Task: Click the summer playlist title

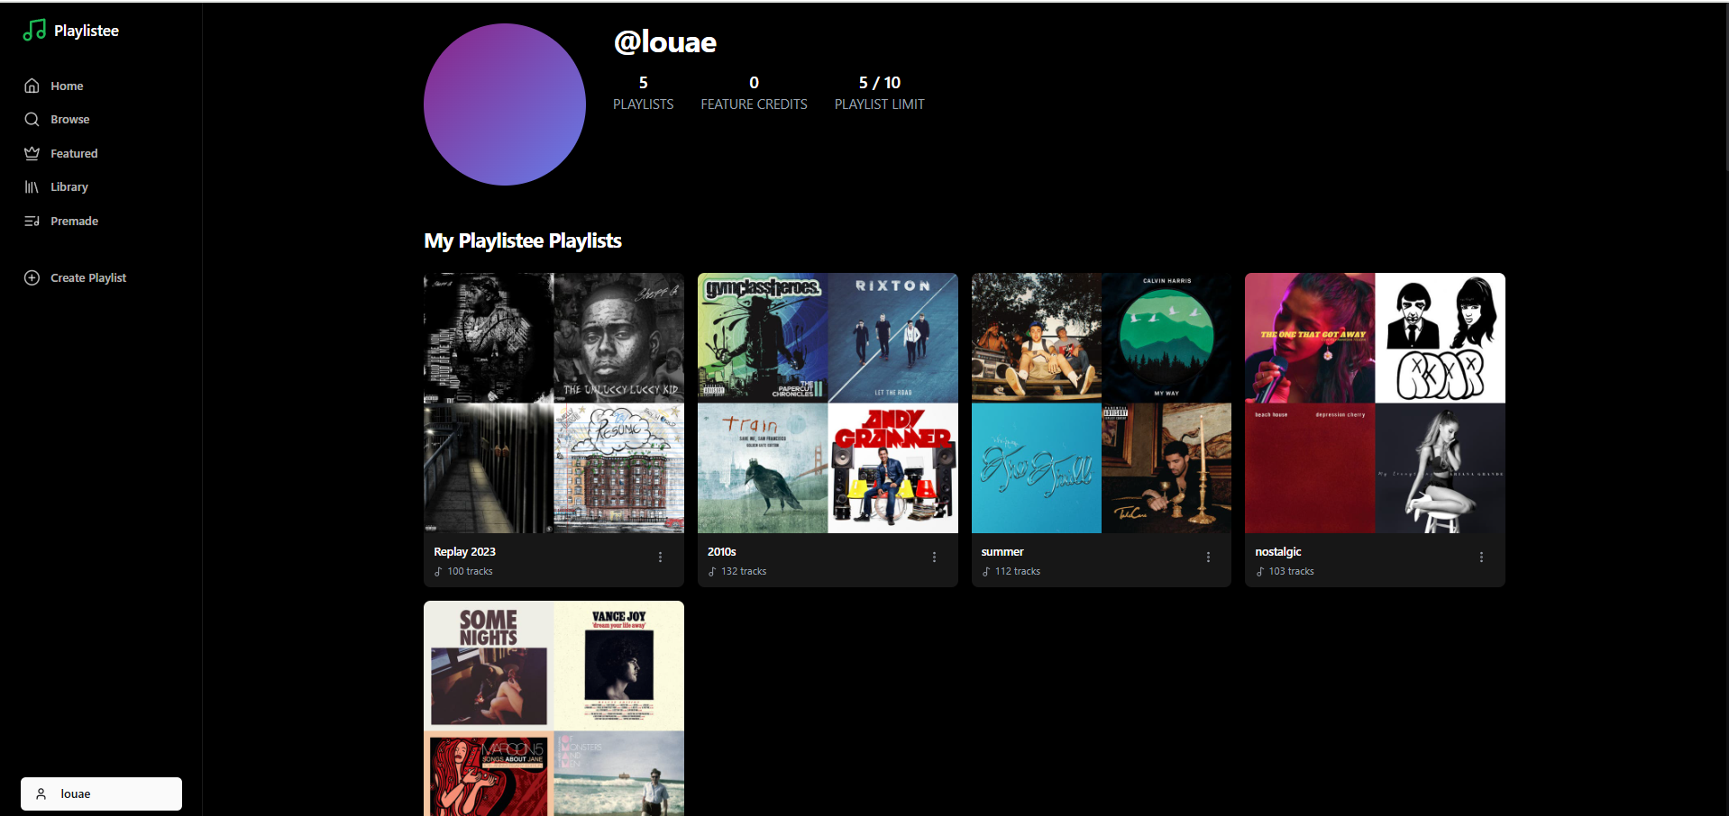Action: pyautogui.click(x=1002, y=551)
